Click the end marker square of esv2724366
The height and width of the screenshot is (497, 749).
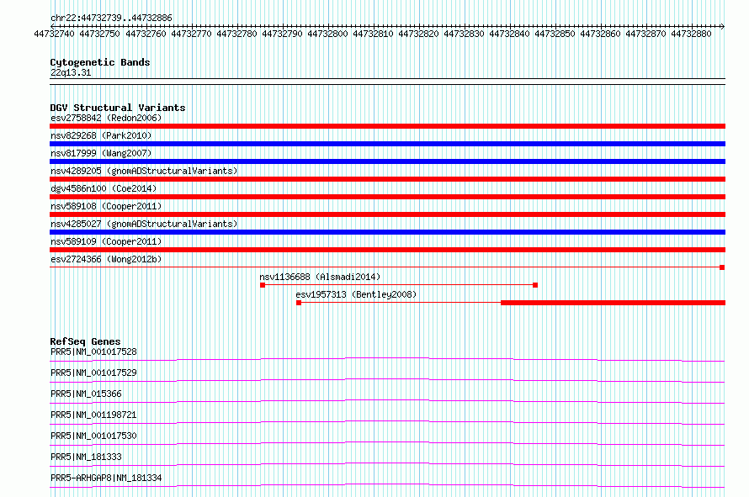[x=722, y=267]
